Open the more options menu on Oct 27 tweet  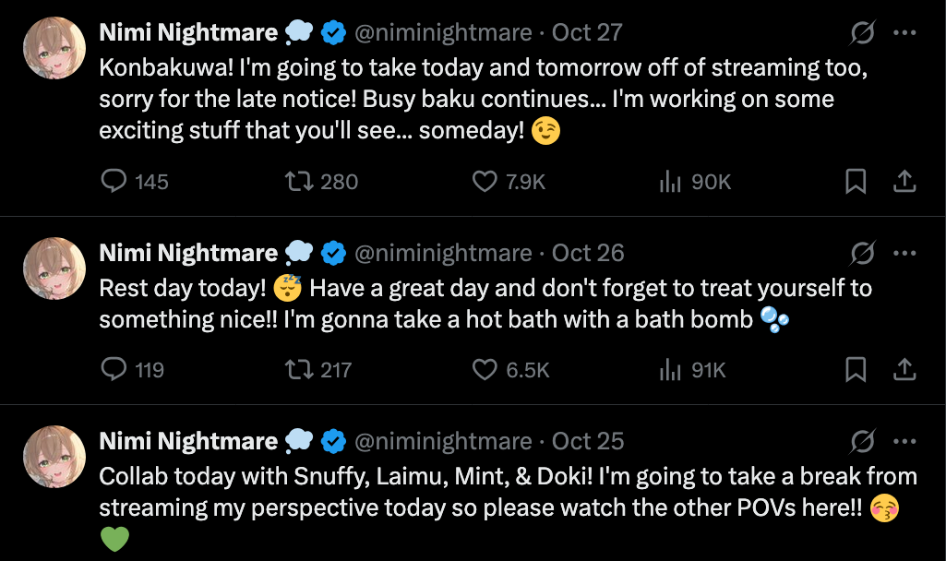coord(905,33)
